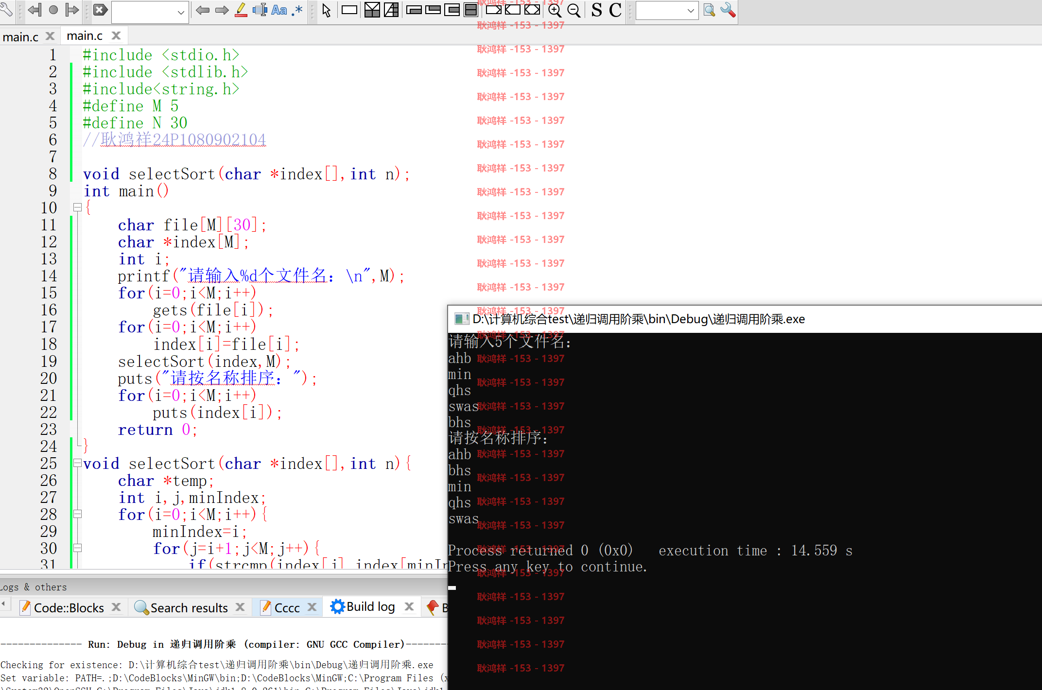
Task: Select the if-branch triangle box tool
Action: 372,10
